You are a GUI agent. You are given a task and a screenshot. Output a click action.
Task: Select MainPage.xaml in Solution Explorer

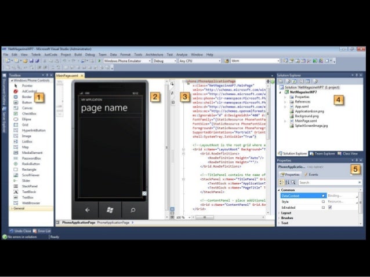point(304,120)
